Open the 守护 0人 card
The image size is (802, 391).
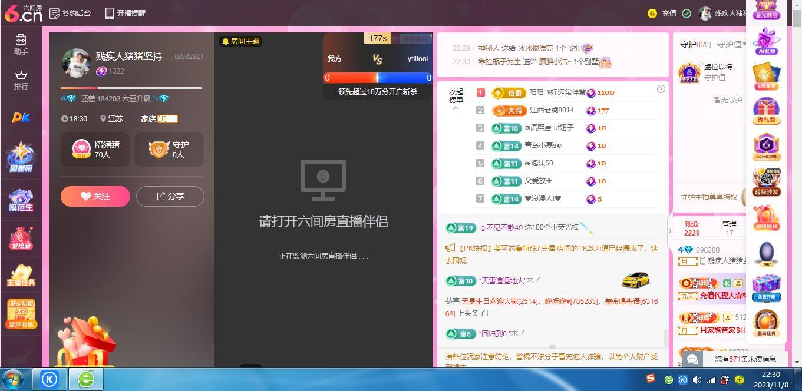pyautogui.click(x=169, y=149)
